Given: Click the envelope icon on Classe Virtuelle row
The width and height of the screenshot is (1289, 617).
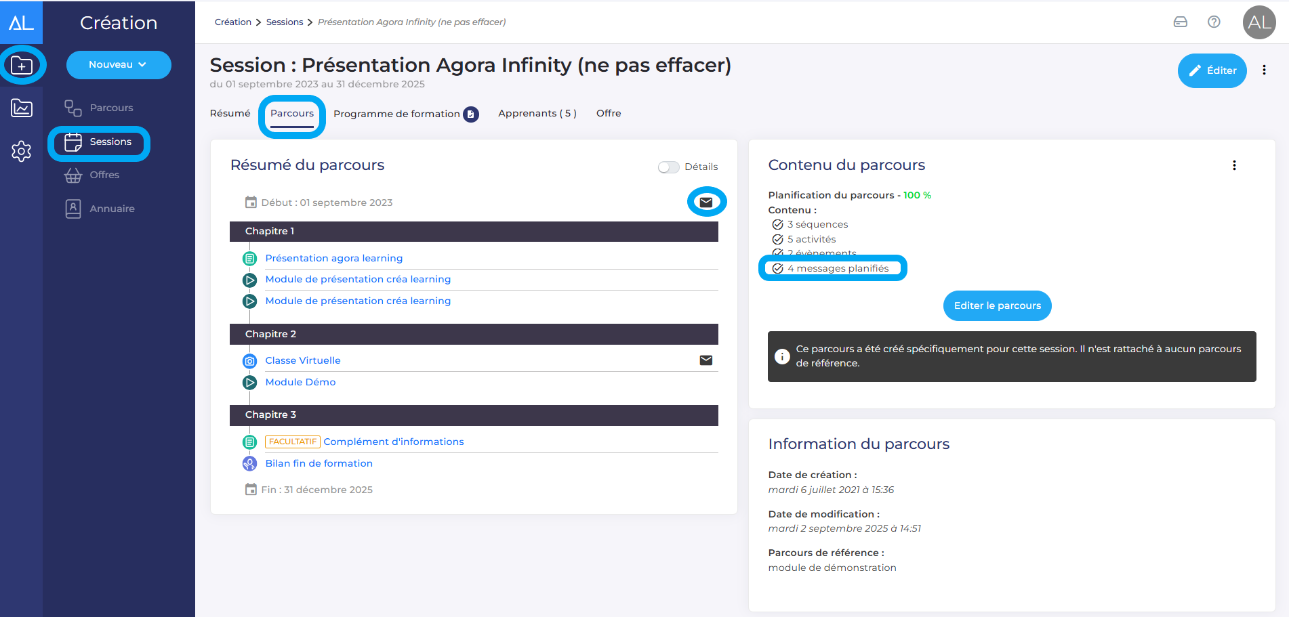Looking at the screenshot, I should (705, 360).
